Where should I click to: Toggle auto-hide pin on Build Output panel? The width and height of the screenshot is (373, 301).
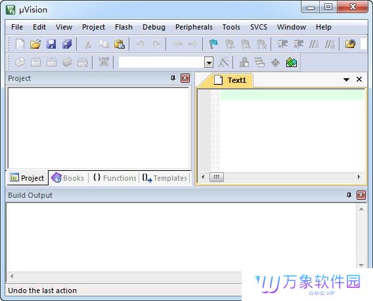pos(349,195)
